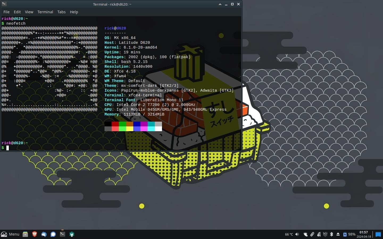Click the 'OS: MX x86_64' line

(120, 38)
